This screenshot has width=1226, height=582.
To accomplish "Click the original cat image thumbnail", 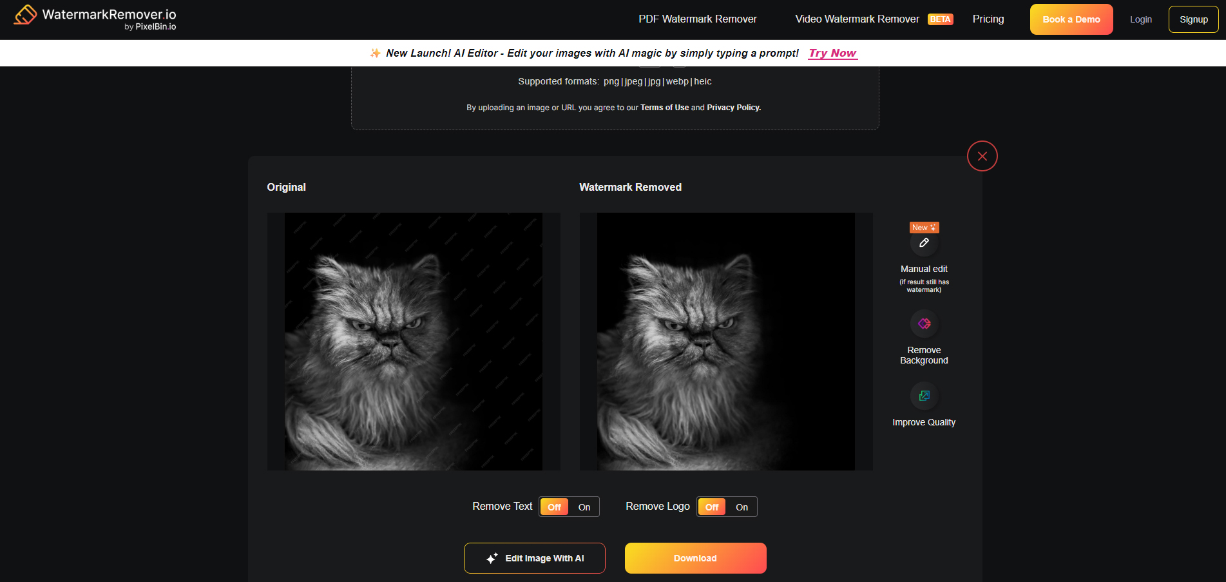I will coord(413,342).
